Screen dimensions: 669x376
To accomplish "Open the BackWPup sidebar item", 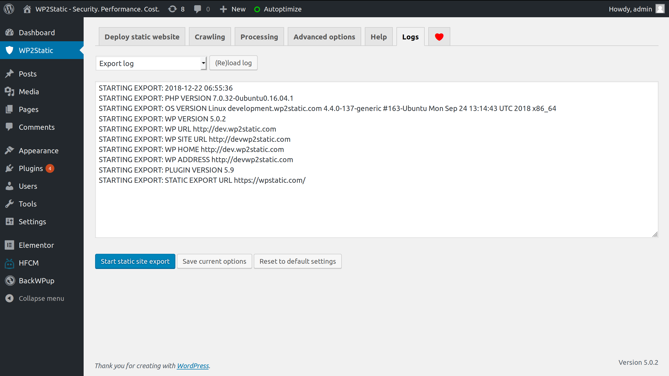I will coord(36,281).
